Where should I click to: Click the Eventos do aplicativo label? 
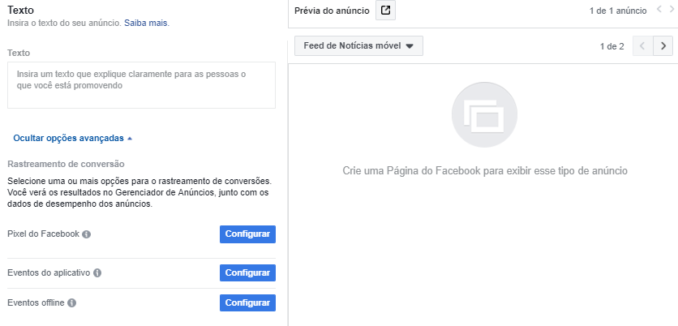tap(49, 273)
